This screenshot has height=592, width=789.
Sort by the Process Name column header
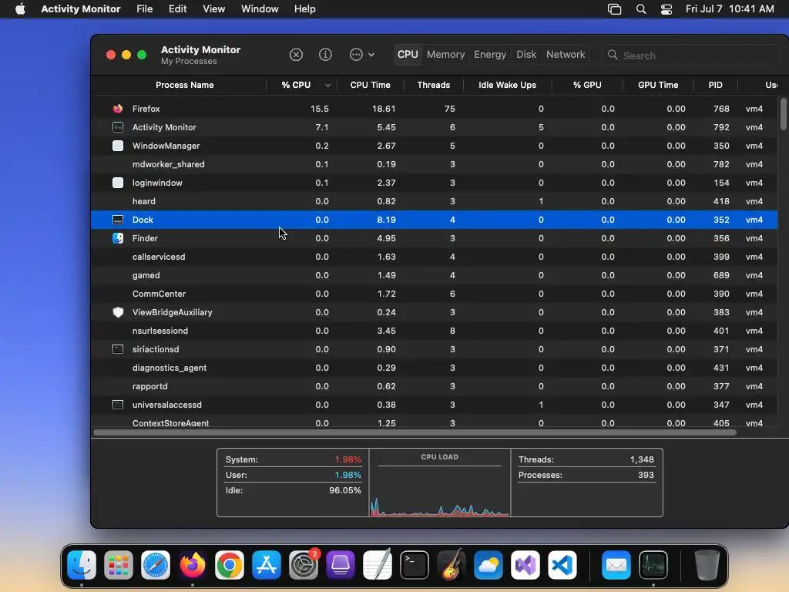(x=184, y=85)
